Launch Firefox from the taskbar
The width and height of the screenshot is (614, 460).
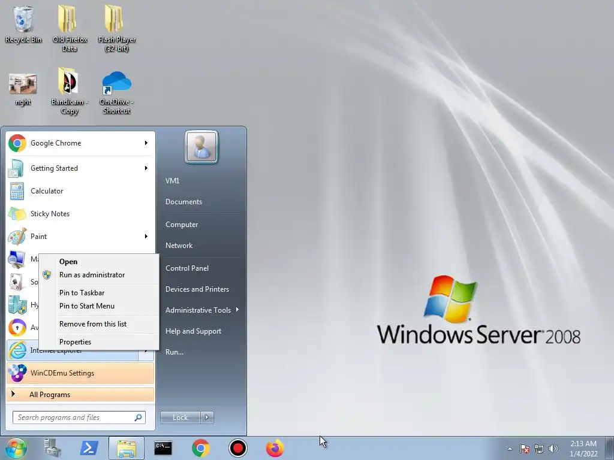point(275,448)
